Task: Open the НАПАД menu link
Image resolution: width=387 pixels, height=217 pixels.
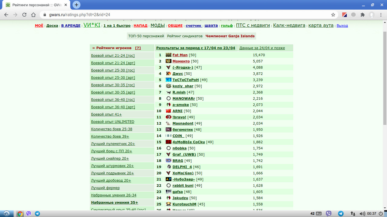Action: 141,26
